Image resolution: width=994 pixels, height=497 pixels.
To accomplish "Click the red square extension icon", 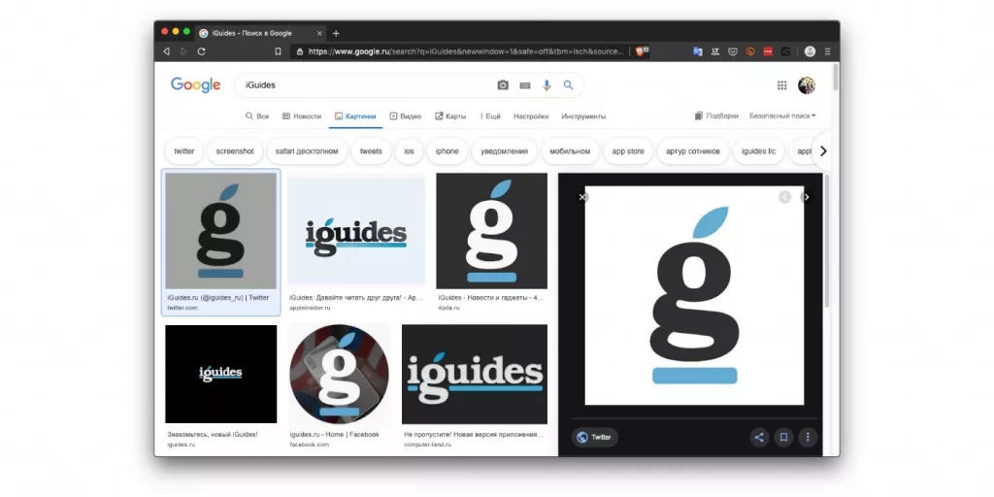I will (x=768, y=51).
